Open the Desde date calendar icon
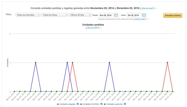Screen dimensions: 187x107 point(116,15)
